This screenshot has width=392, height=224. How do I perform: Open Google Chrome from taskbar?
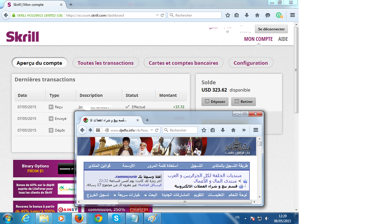click(98, 218)
